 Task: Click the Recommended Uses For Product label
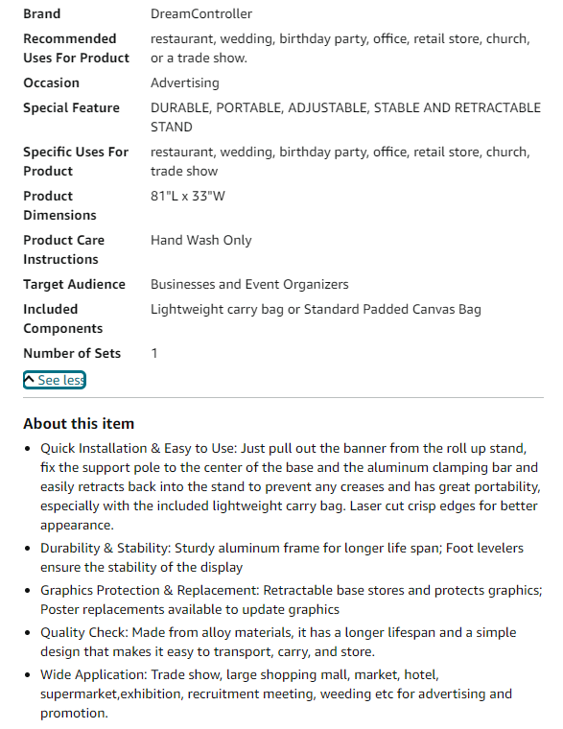point(76,48)
